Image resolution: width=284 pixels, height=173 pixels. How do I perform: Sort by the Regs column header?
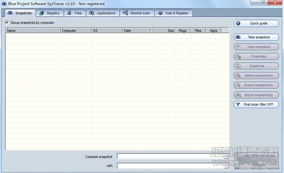(183, 31)
